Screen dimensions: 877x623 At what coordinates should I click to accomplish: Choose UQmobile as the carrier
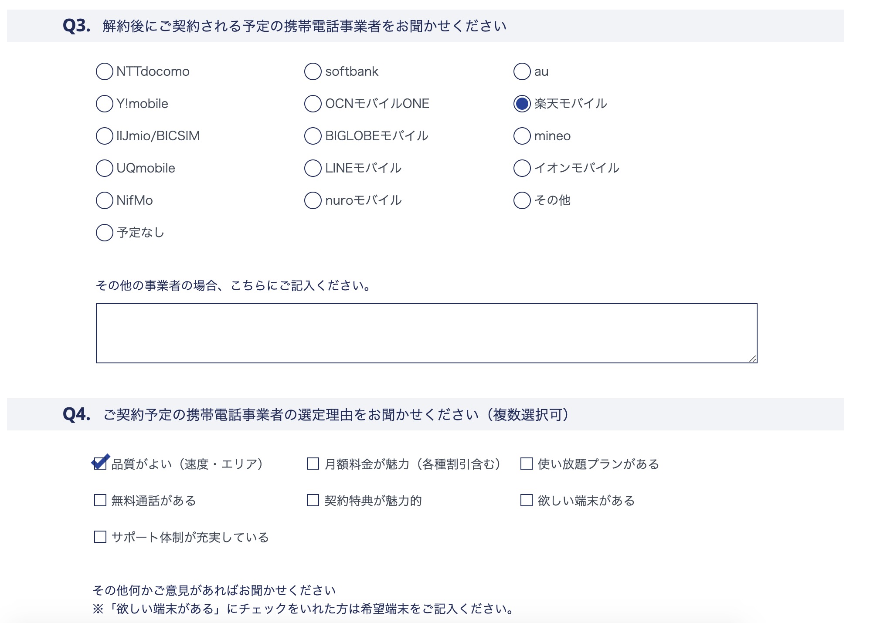pyautogui.click(x=104, y=168)
